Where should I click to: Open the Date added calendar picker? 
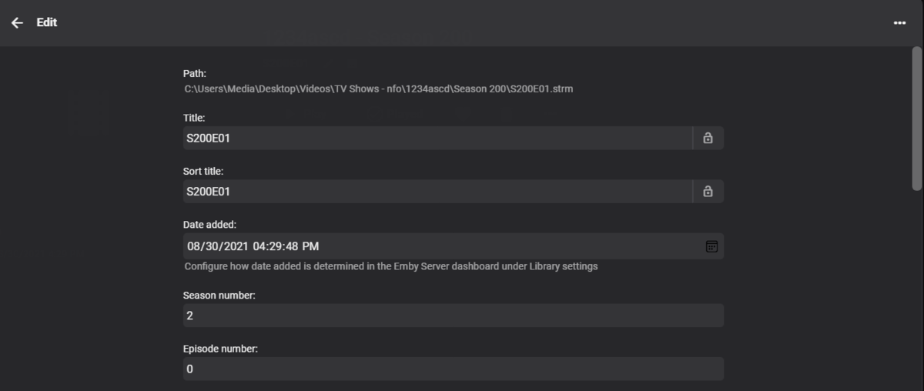pyautogui.click(x=711, y=246)
